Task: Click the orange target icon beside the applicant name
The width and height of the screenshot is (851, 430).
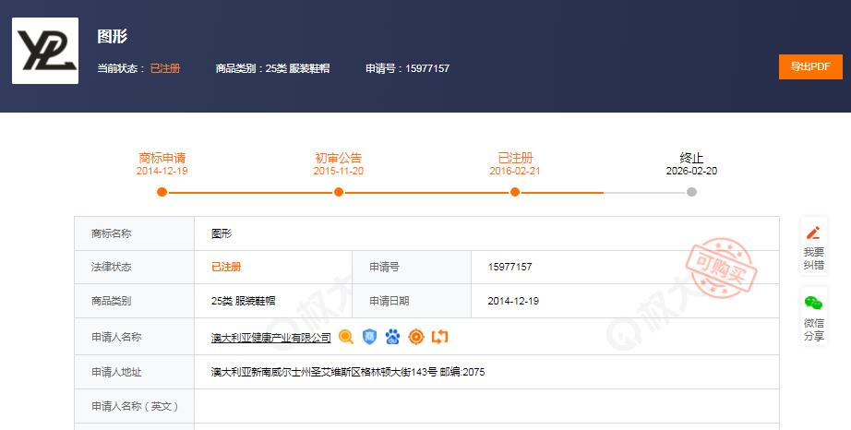Action: tap(416, 337)
